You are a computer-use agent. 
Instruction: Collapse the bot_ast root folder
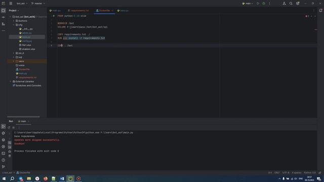pyautogui.click(x=10, y=17)
